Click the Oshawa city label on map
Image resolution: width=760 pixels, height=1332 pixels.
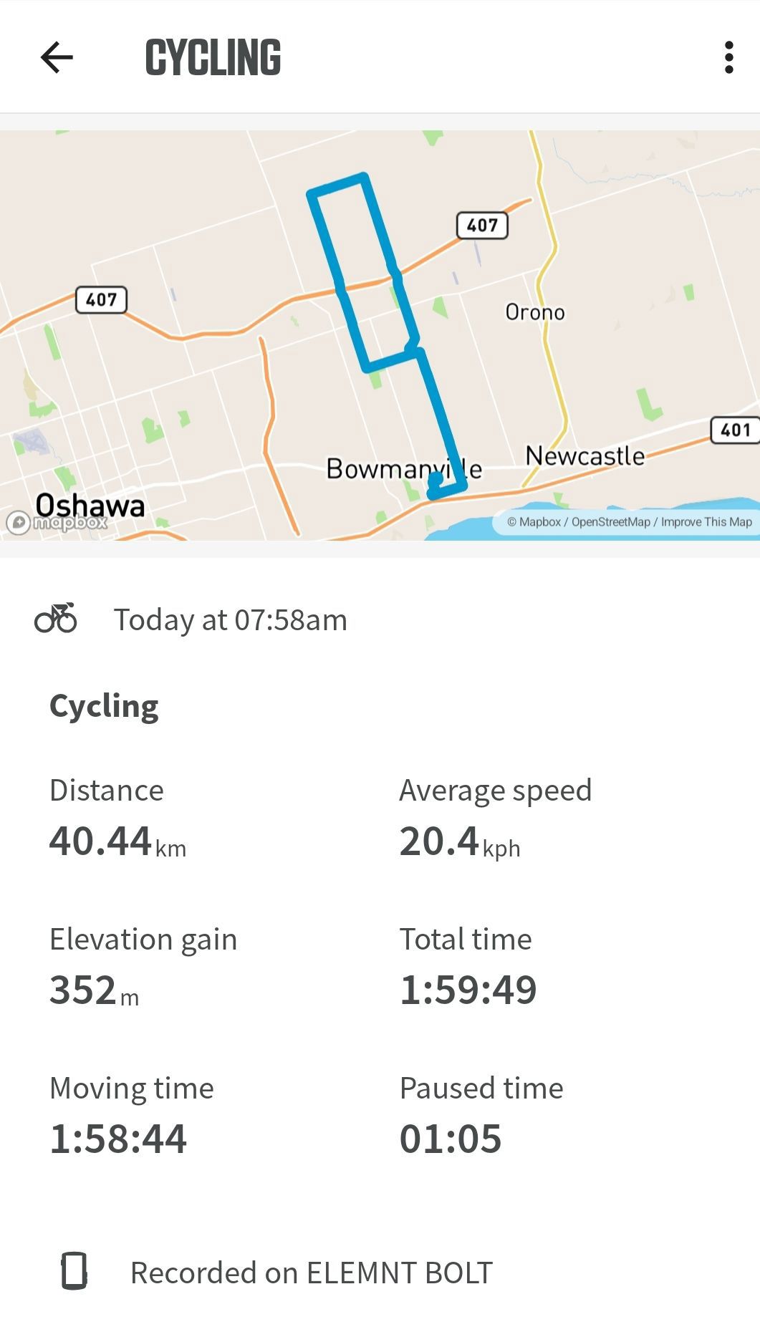click(90, 506)
